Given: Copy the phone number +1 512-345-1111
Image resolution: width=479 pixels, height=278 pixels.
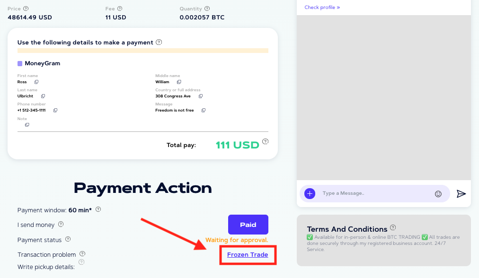Looking at the screenshot, I should point(55,110).
